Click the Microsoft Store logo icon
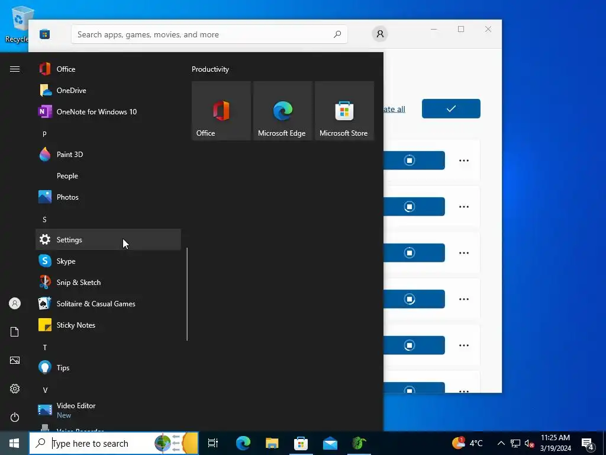606x455 pixels. point(44,34)
